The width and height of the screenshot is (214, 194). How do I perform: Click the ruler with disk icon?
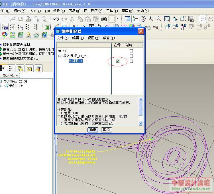point(147,28)
